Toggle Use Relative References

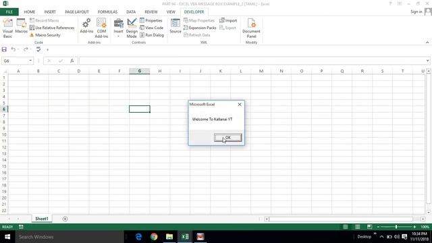click(52, 28)
